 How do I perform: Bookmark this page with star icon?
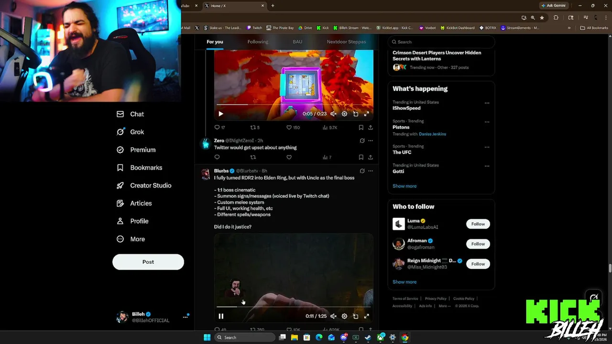pyautogui.click(x=542, y=18)
